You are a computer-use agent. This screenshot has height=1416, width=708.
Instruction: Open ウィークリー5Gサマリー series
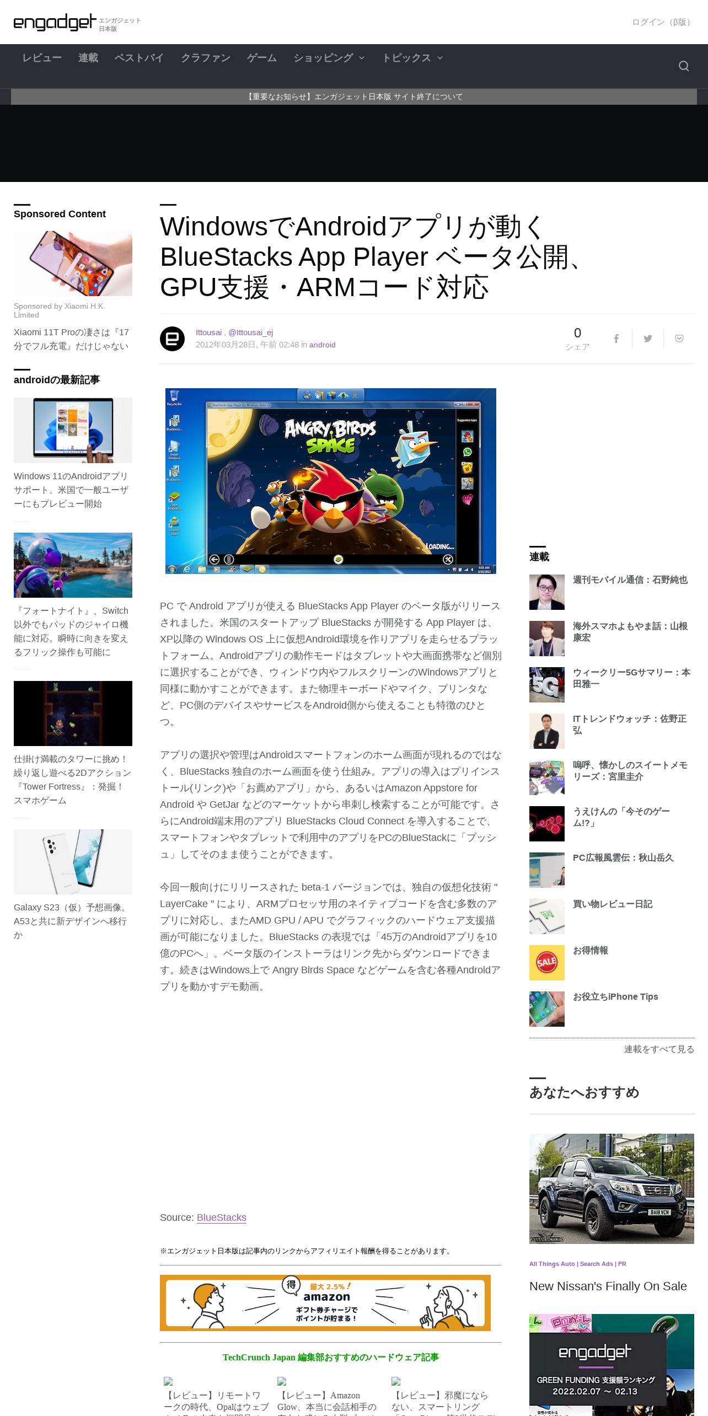[x=631, y=678]
